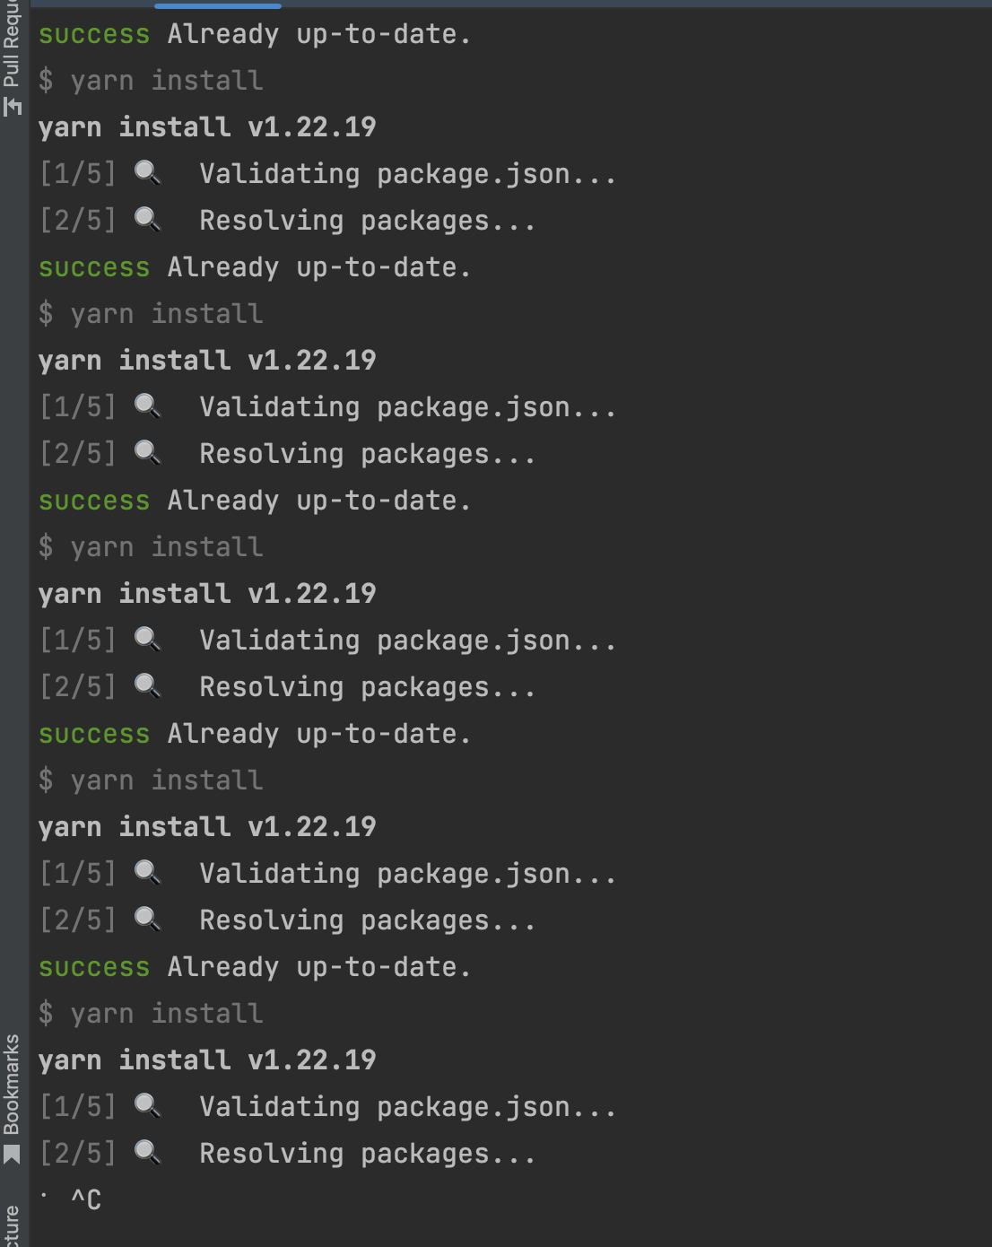This screenshot has height=1247, width=992.
Task: Click the ^C interrupt text
Action: point(85,1198)
